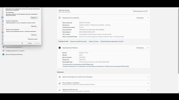Select "Центр обновления Windows" icon
This screenshot has width=179, height=100.
point(3,54)
